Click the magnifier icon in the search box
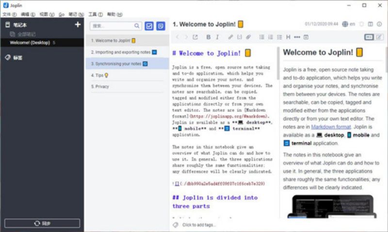The height and width of the screenshot is (232, 388). [x=137, y=26]
